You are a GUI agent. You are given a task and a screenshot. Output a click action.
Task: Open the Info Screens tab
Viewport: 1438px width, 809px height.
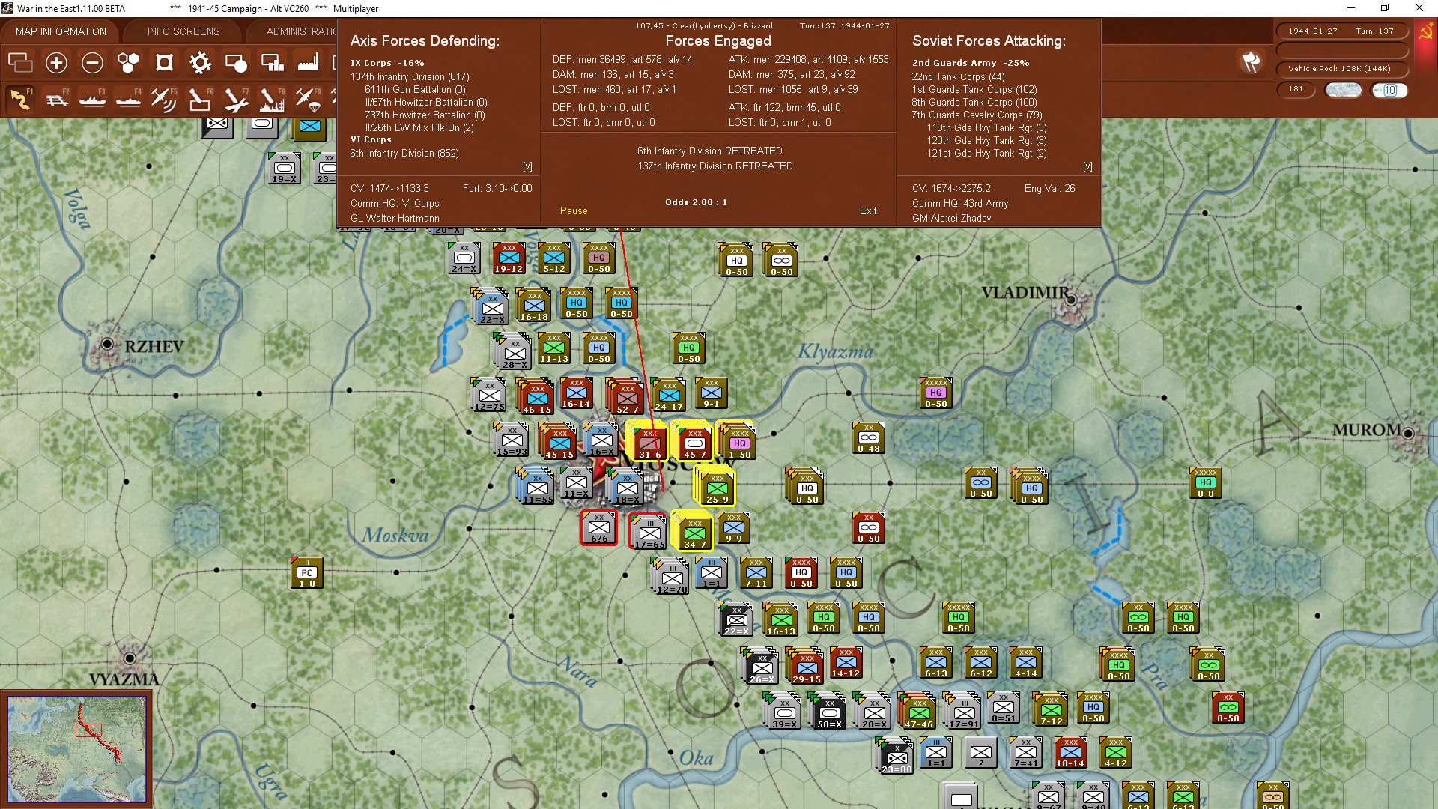pyautogui.click(x=183, y=31)
